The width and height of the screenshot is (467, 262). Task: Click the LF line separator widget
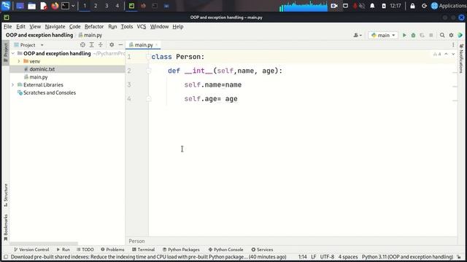[313, 257]
